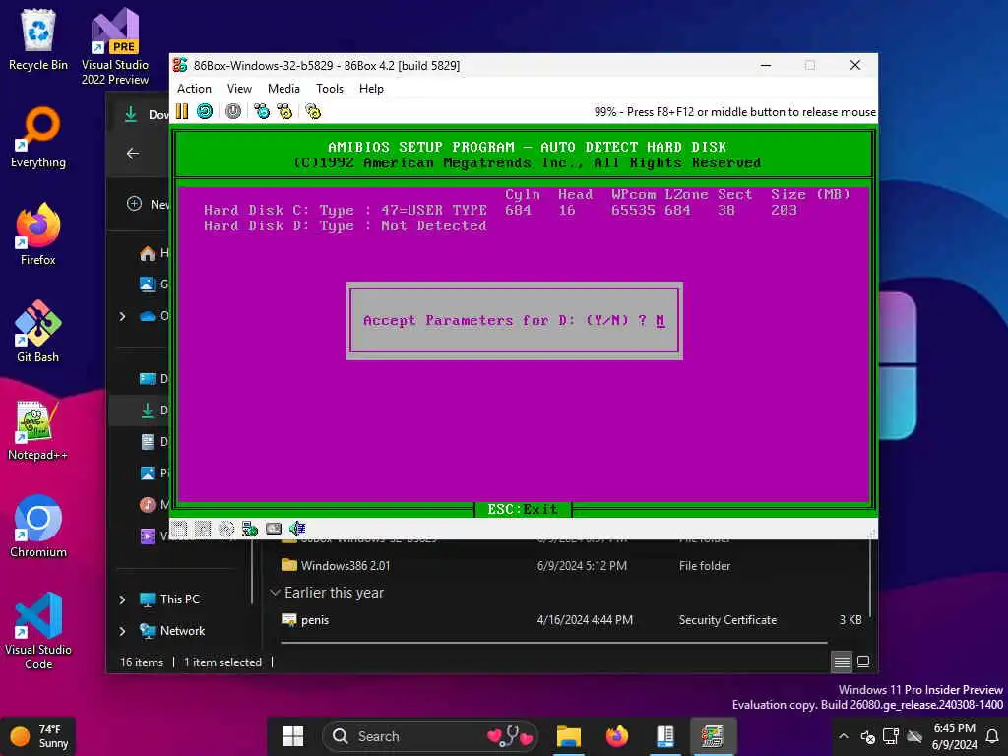Click the gray ACPI shutdown power icon

[x=233, y=111]
